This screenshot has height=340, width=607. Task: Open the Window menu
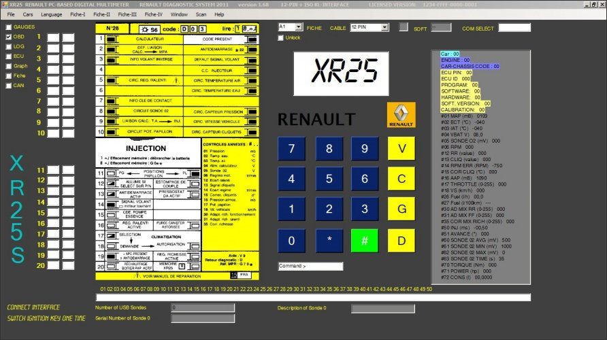point(179,14)
